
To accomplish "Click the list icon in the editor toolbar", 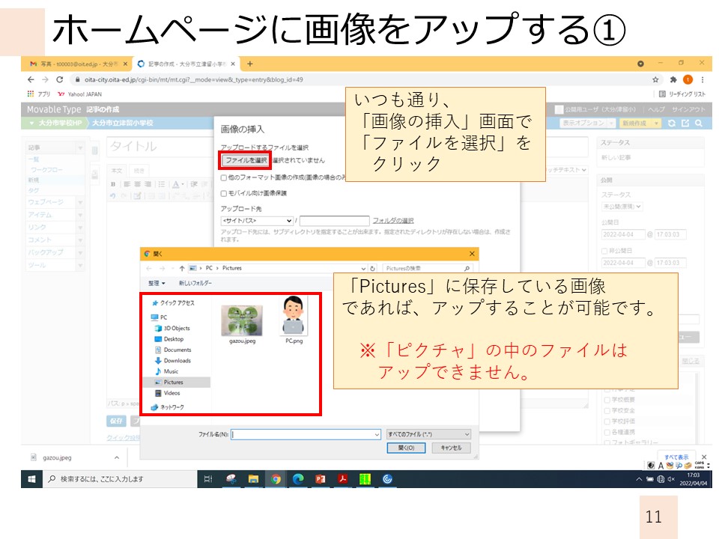I will pos(162,184).
